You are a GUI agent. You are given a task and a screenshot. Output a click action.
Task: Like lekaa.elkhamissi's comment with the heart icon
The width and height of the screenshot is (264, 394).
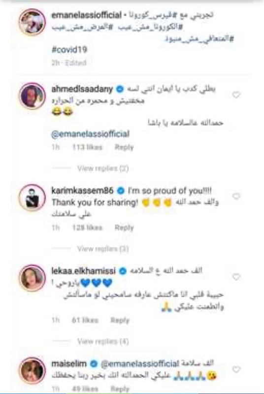(x=236, y=277)
